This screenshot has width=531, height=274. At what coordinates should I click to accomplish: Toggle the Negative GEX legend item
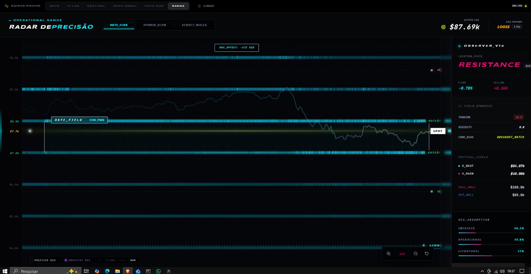pos(77,260)
